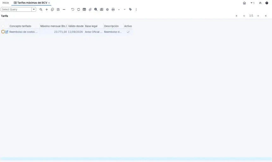Click the Find record magnifier icon
The height and width of the screenshot is (162, 272).
[41, 9]
